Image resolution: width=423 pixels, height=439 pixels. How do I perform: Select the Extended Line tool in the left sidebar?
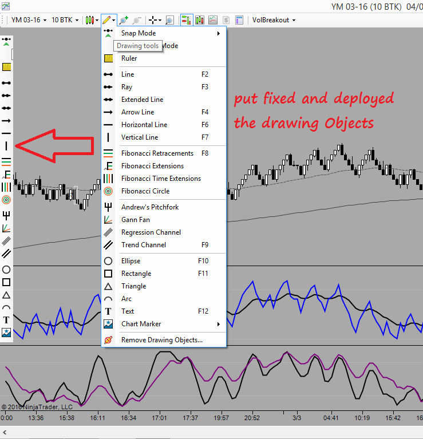coord(6,108)
